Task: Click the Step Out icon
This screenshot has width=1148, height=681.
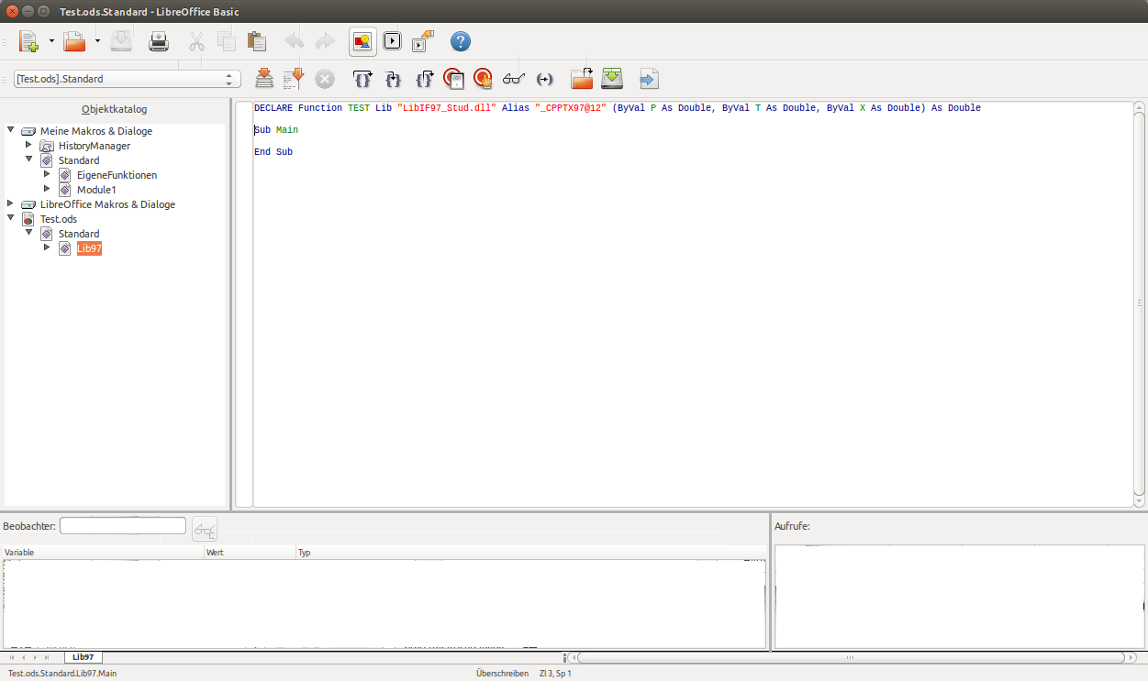Action: coord(423,79)
